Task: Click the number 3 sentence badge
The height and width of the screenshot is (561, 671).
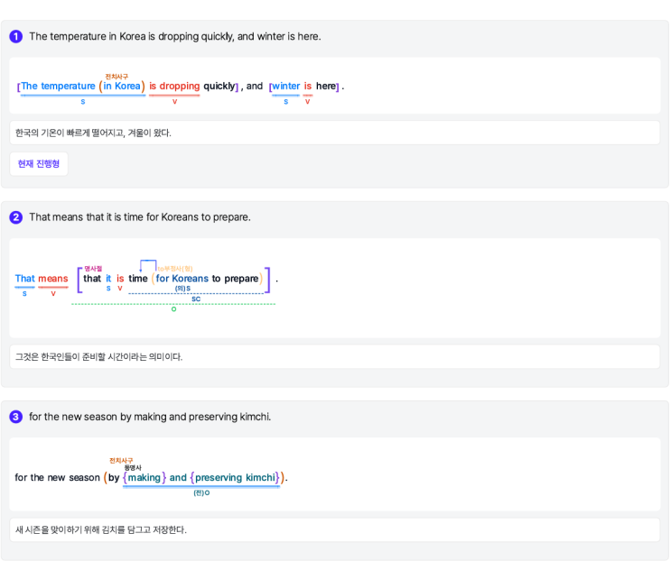Action: click(15, 417)
